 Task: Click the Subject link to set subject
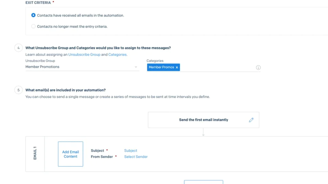[131, 151]
